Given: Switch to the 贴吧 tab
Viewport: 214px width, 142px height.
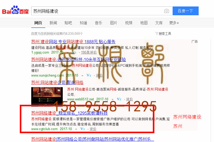Looking at the screenshot, I should click(x=68, y=23).
